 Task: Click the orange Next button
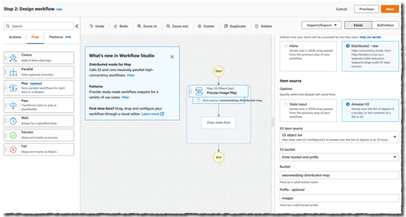tap(389, 9)
